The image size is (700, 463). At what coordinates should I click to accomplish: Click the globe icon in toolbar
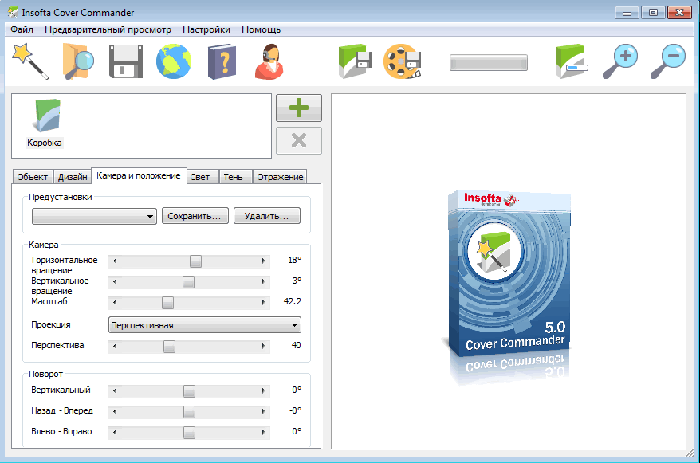(x=173, y=61)
